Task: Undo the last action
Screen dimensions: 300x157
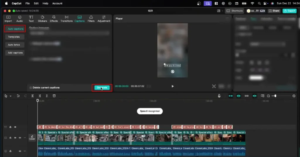Action: tap(18, 96)
